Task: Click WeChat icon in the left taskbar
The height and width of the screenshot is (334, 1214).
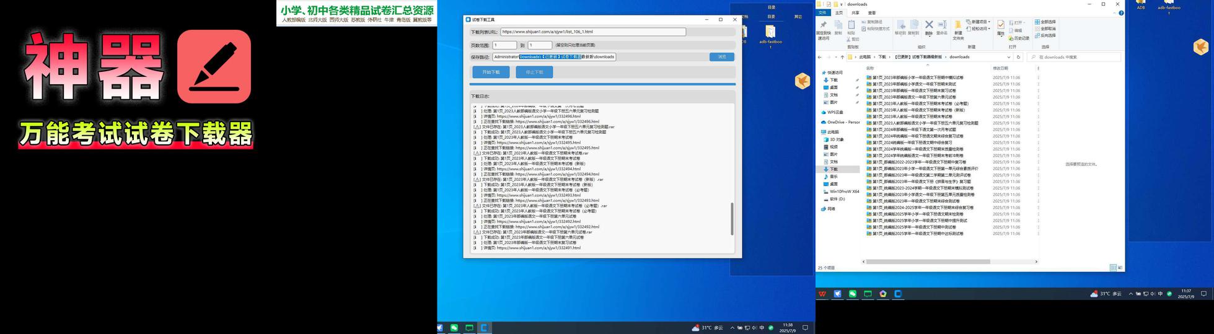Action: 454,327
